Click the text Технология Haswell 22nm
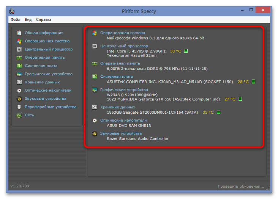The image size is (278, 199). pyautogui.click(x=132, y=56)
